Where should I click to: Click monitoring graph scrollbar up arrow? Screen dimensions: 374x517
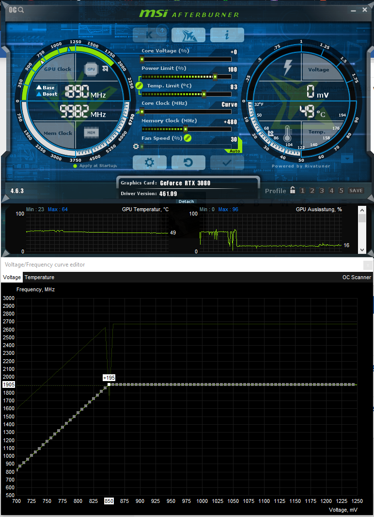362,210
